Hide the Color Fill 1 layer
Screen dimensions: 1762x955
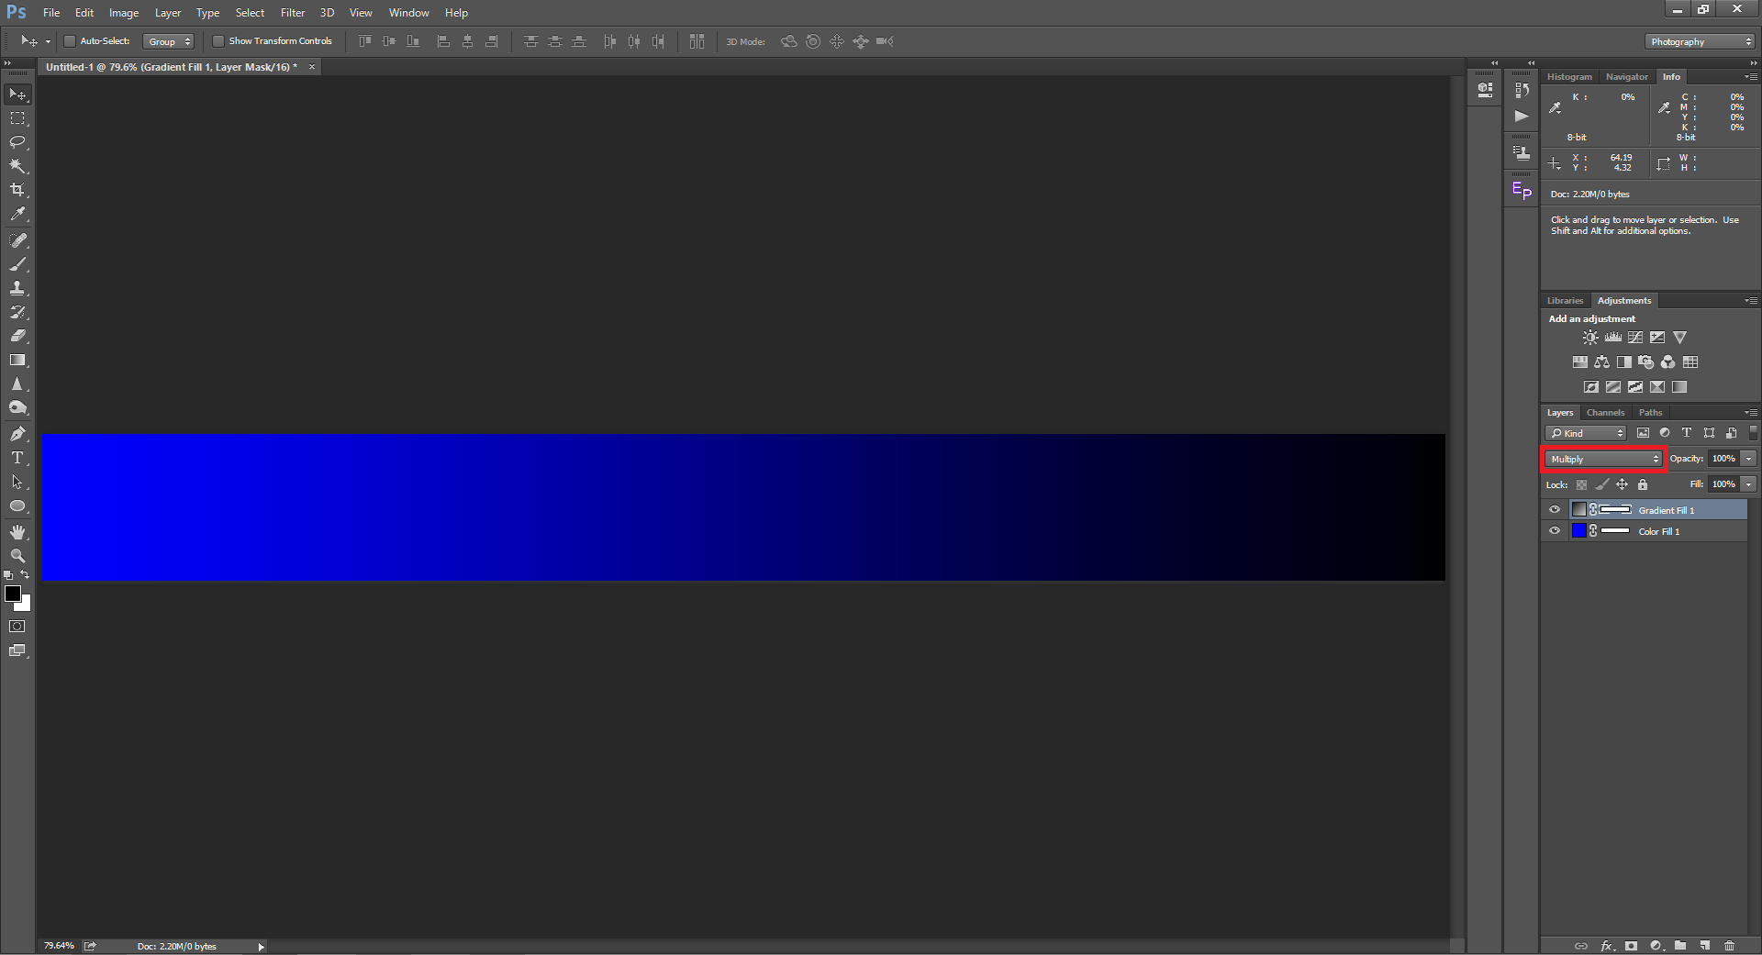[x=1555, y=531]
